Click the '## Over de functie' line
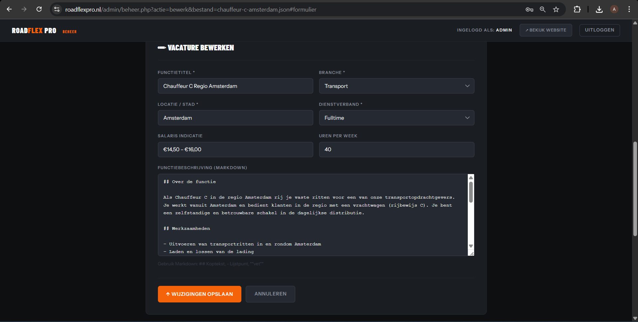 [x=190, y=182]
